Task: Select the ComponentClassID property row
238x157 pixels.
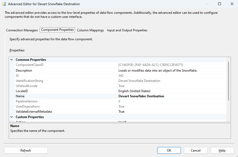Action: click(x=30, y=65)
